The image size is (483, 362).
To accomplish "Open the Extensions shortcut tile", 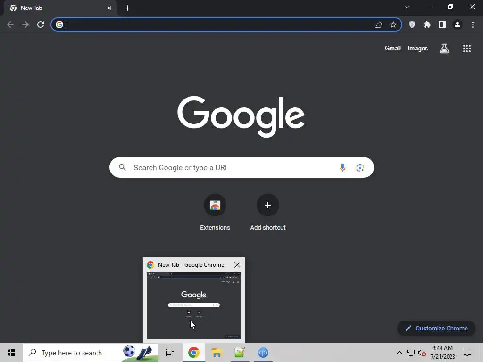I will pyautogui.click(x=215, y=213).
